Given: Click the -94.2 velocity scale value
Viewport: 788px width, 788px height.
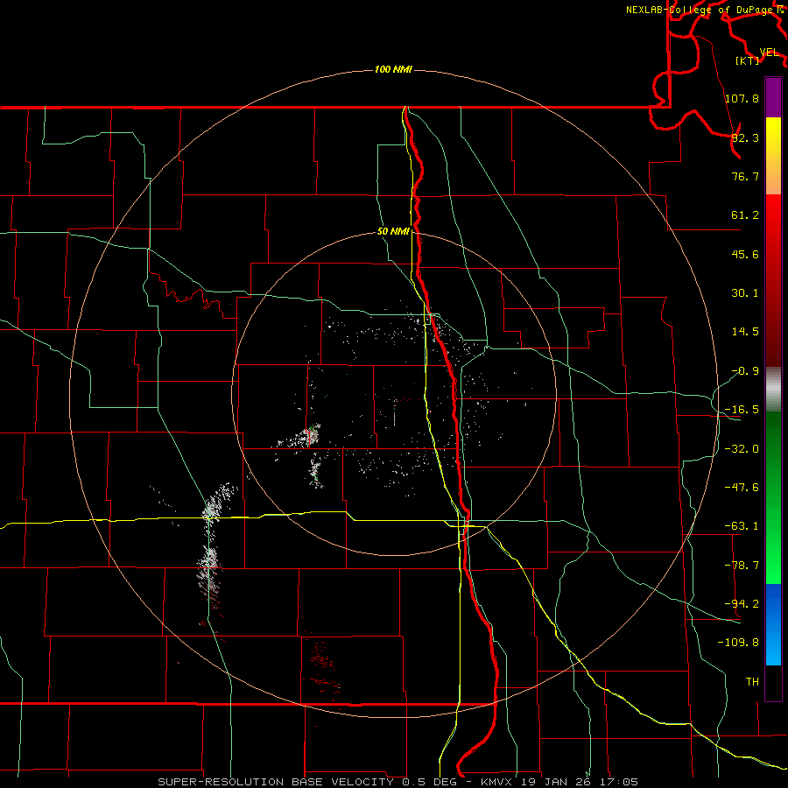Looking at the screenshot, I should click(742, 604).
